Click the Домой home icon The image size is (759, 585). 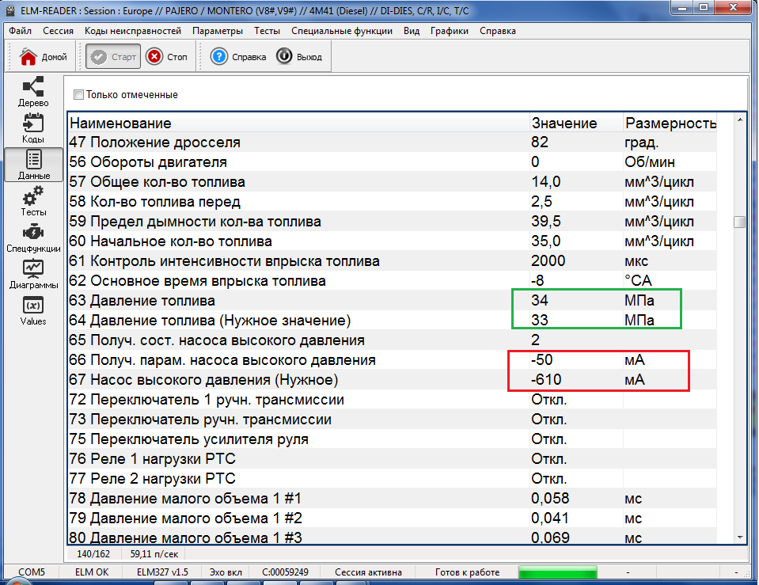(29, 57)
